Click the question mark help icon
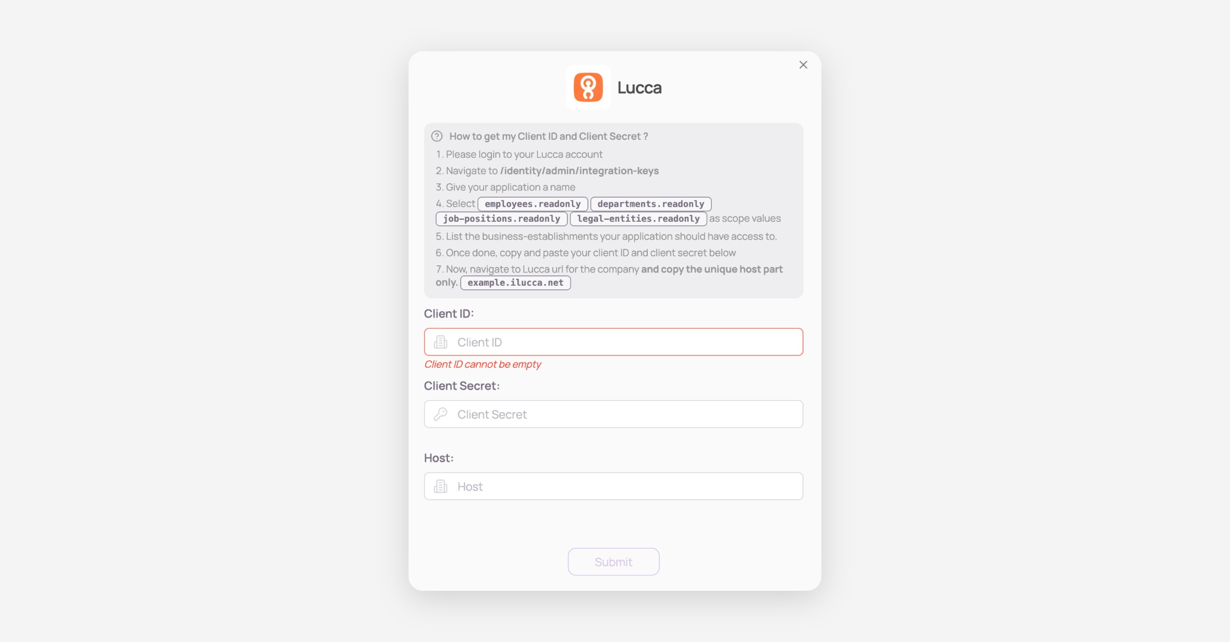 point(437,136)
